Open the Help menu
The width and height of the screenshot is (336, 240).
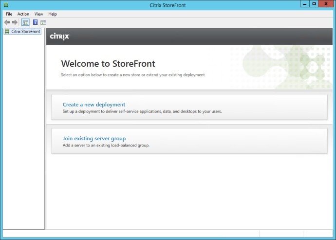pos(53,14)
